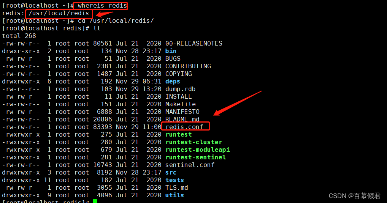
Task: Select the BUGS file name
Action: pyautogui.click(x=173, y=59)
